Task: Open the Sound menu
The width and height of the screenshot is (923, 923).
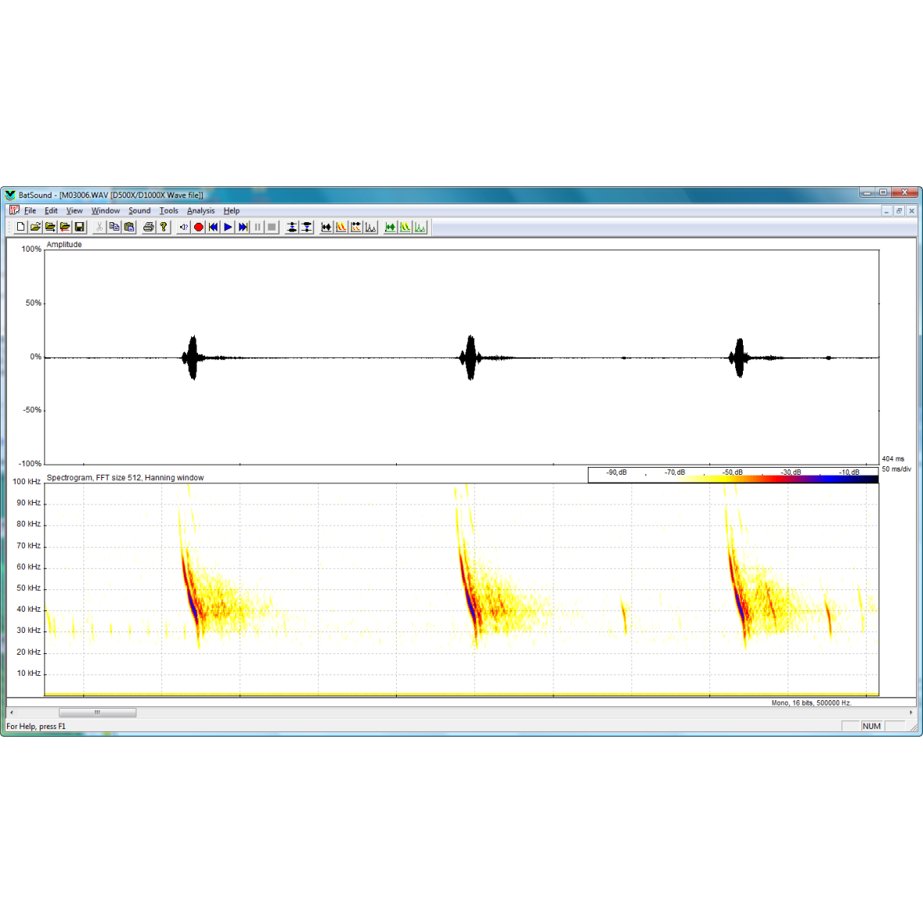Action: pos(140,210)
